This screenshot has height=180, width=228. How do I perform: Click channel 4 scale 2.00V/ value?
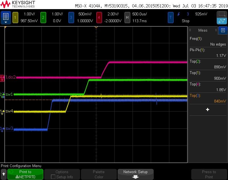(113, 14)
